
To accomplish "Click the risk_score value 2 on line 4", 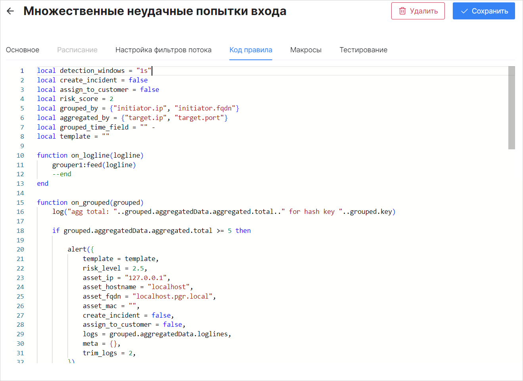I will [x=112, y=99].
